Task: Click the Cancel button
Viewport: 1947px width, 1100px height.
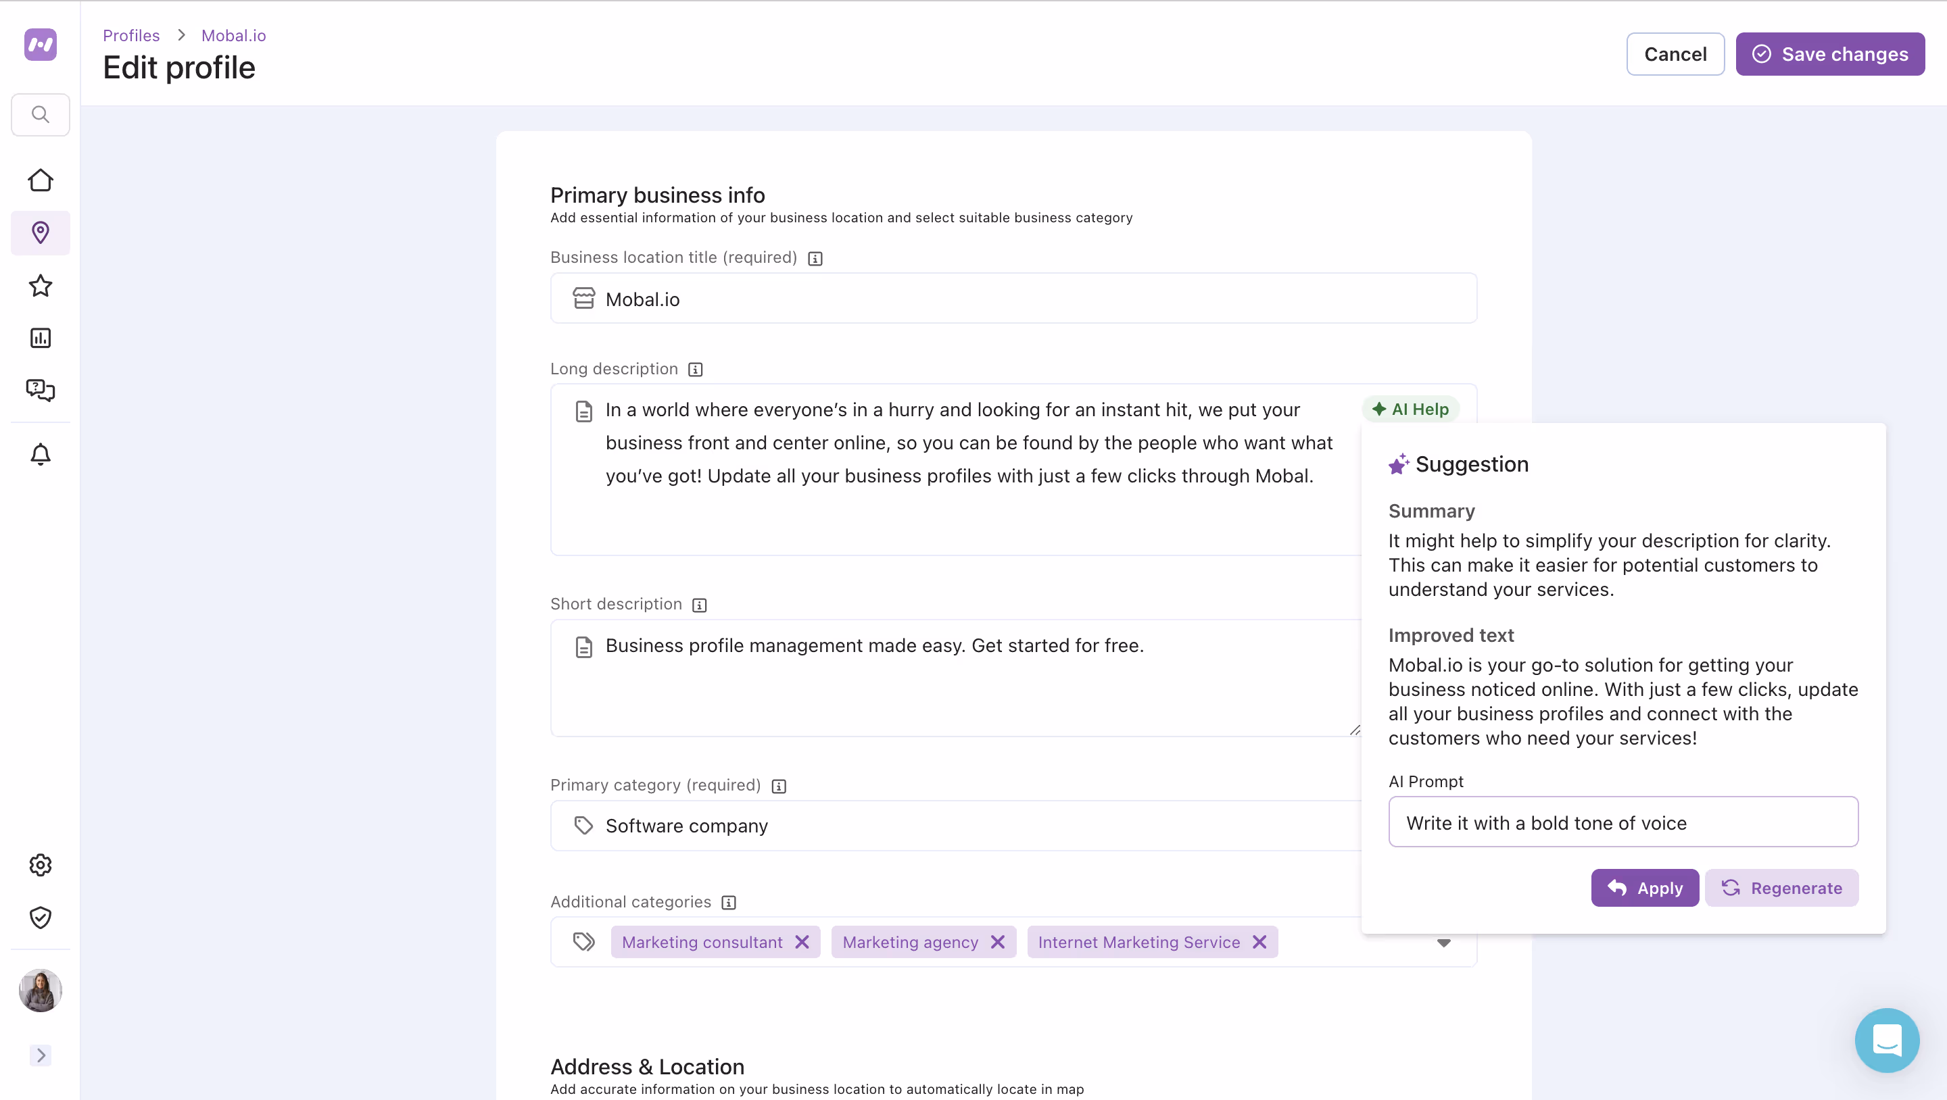Action: coord(1675,55)
